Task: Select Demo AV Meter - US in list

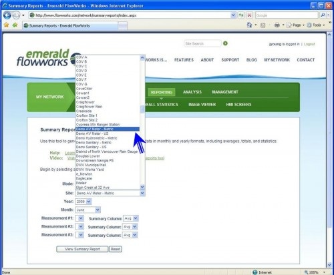Action: click(x=108, y=133)
